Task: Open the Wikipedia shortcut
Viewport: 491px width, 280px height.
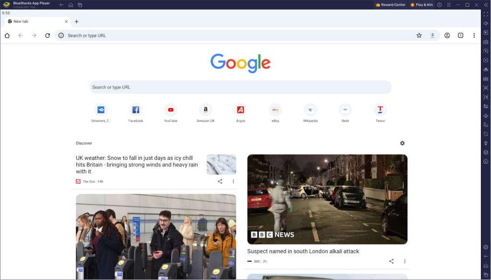Action: click(x=310, y=113)
